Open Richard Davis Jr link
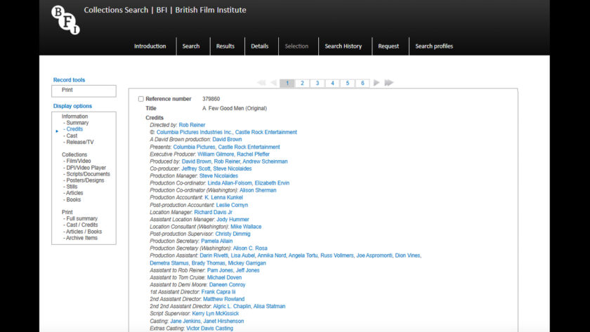The height and width of the screenshot is (332, 590). tap(213, 212)
